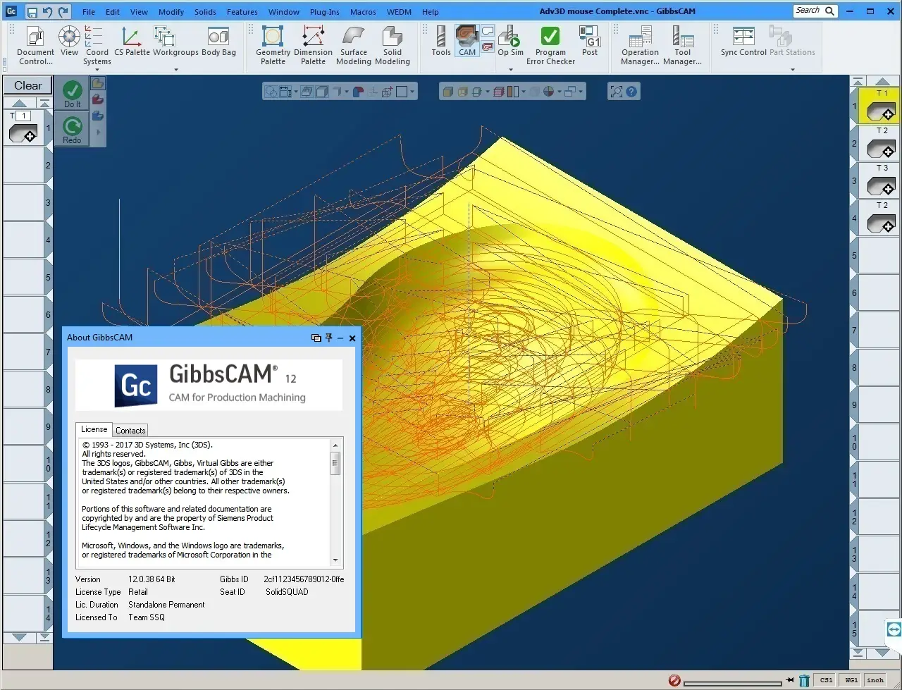Select operation tile T 3 in operation list
The width and height of the screenshot is (902, 690).
881,180
